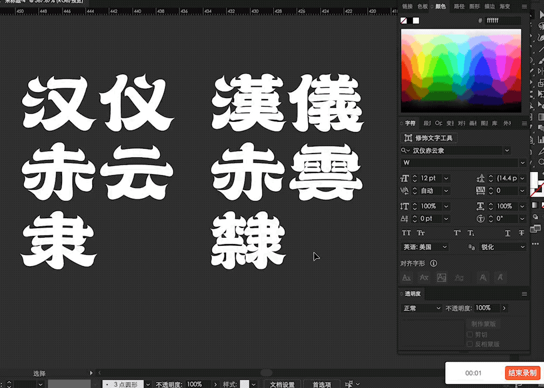Enable x-height snap-to-glyph option
This screenshot has height=388, width=544.
coord(424,278)
